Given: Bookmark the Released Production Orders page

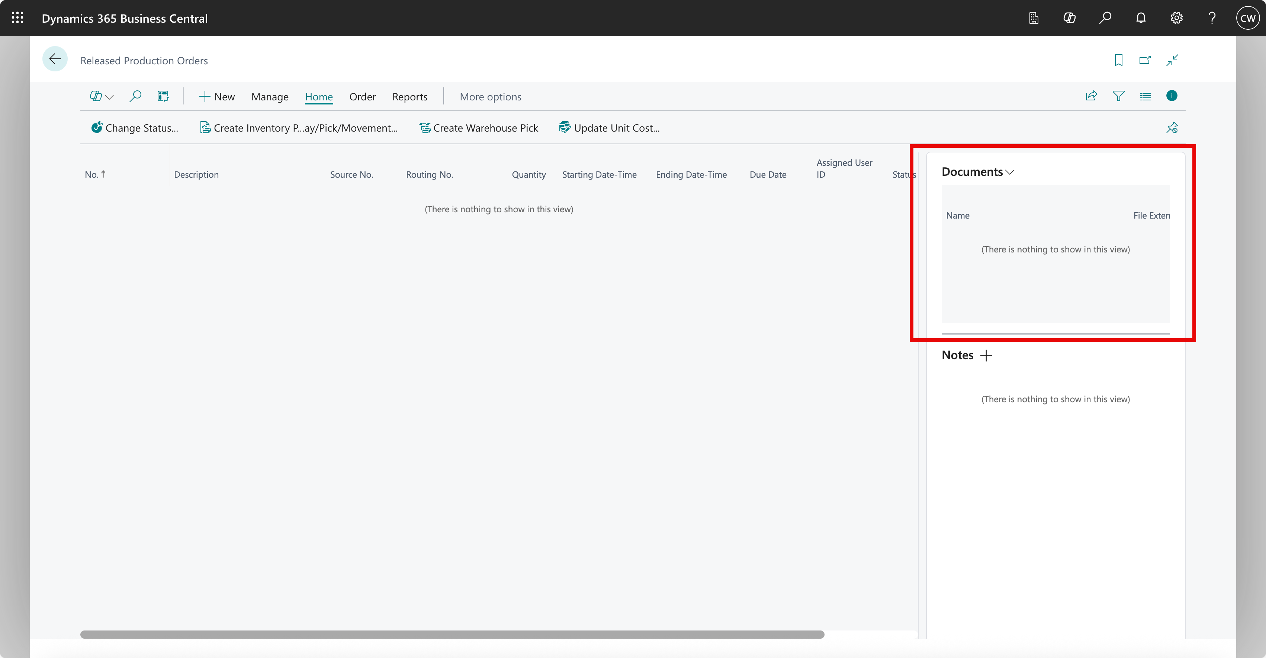Looking at the screenshot, I should click(1119, 60).
